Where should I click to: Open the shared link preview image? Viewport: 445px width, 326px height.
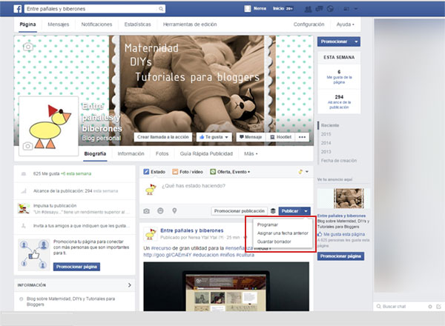tap(226, 287)
